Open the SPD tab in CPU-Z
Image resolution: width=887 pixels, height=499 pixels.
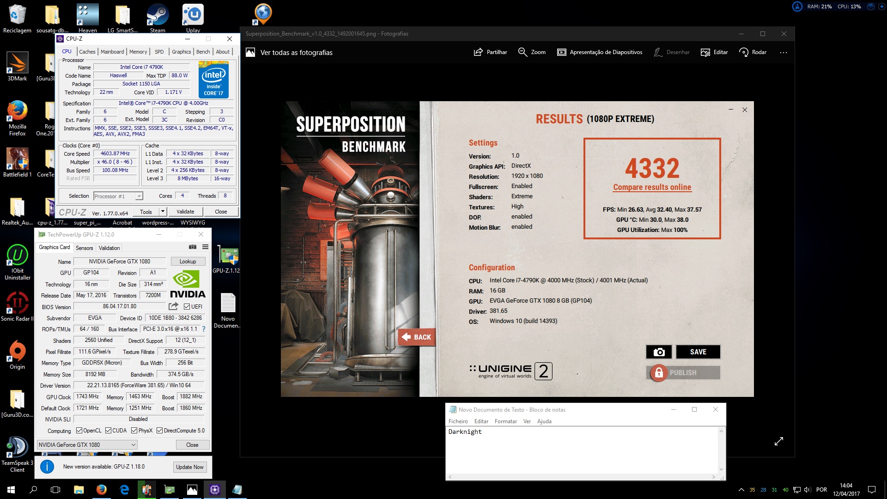[x=159, y=52]
